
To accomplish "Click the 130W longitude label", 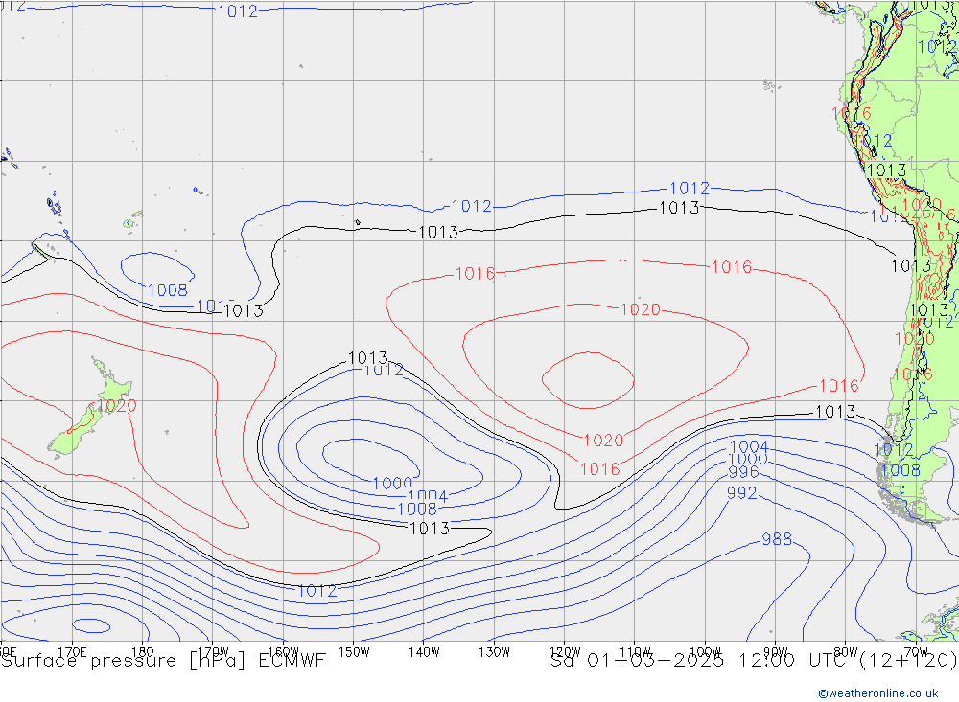I will pyautogui.click(x=494, y=652).
